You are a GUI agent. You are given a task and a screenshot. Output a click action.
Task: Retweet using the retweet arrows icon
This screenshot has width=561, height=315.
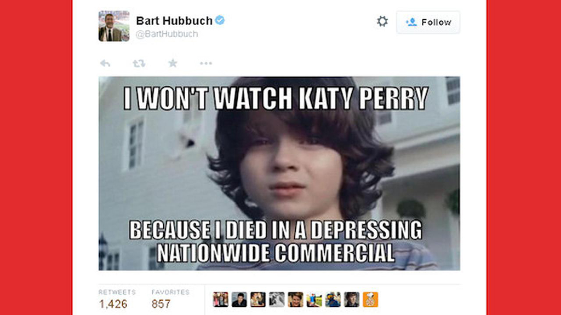pos(139,63)
